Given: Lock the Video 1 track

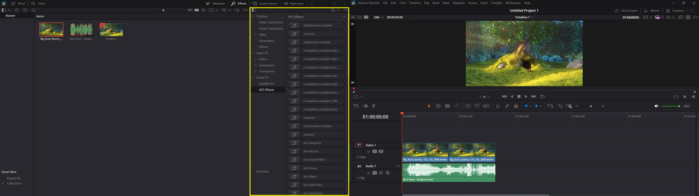Looking at the screenshot, I should (368, 151).
